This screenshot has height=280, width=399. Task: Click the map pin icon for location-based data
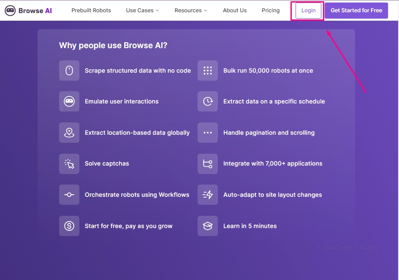(69, 133)
